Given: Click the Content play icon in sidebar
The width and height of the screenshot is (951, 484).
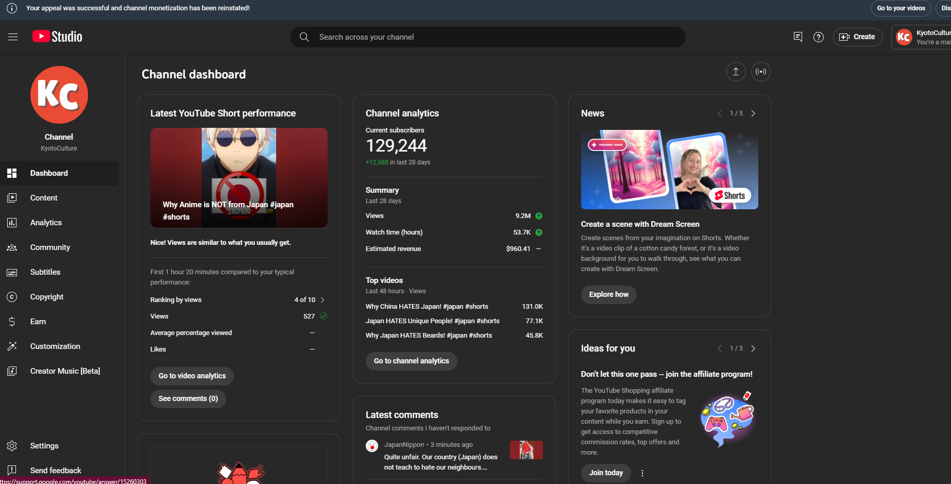Looking at the screenshot, I should (x=12, y=198).
